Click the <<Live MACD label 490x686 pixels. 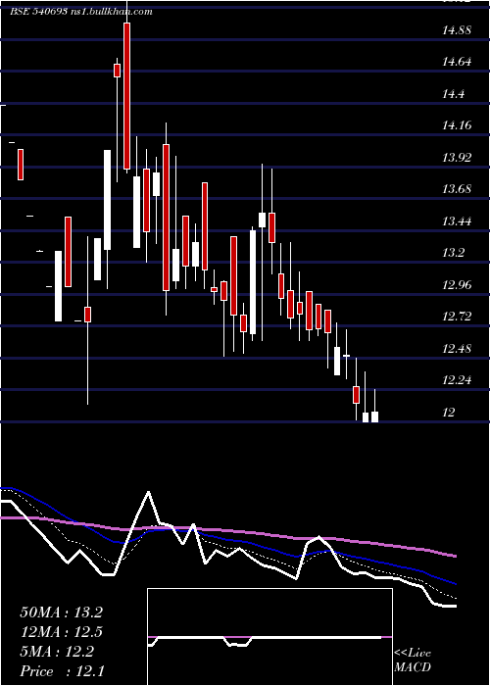[x=413, y=661]
